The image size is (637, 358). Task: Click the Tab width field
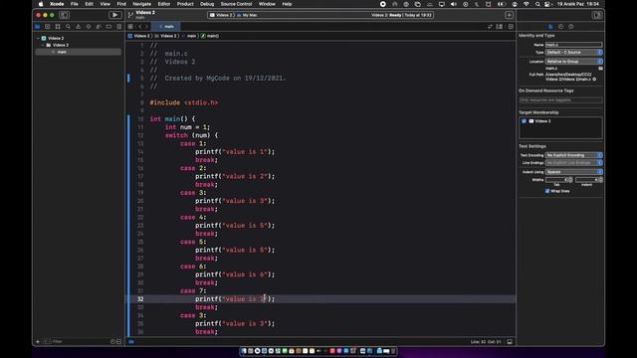[x=556, y=179]
